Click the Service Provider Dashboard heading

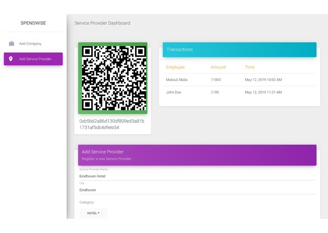pyautogui.click(x=102, y=23)
